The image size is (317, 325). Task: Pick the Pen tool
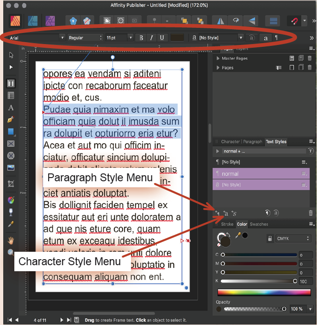coord(11,120)
